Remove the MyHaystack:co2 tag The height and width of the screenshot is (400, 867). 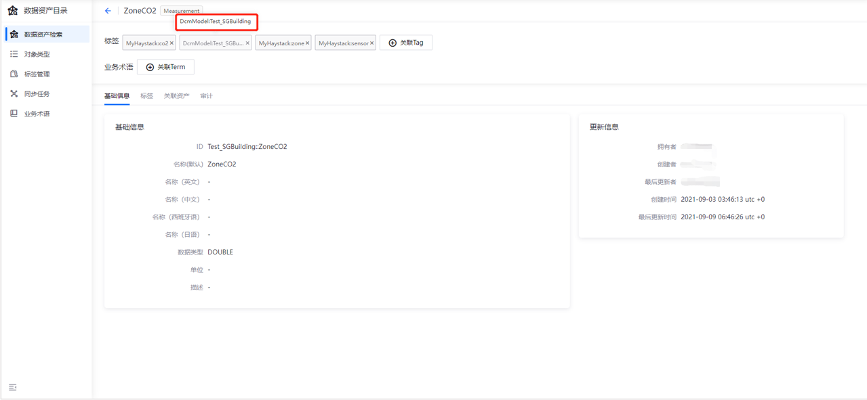click(x=172, y=43)
